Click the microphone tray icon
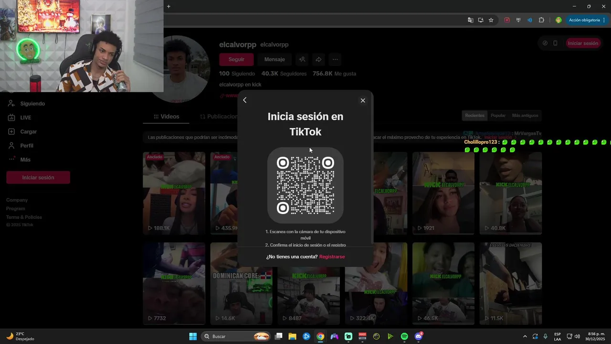This screenshot has width=611, height=344. [x=545, y=336]
